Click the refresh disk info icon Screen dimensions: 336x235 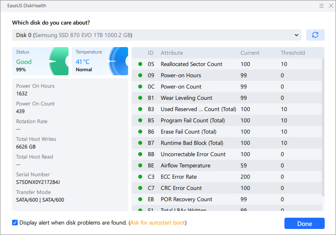(315, 35)
